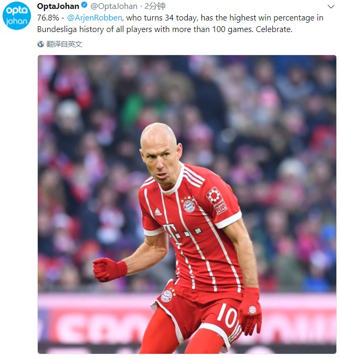Click the Hamad Airport sleeve badge
The height and width of the screenshot is (358, 340).
217,201
